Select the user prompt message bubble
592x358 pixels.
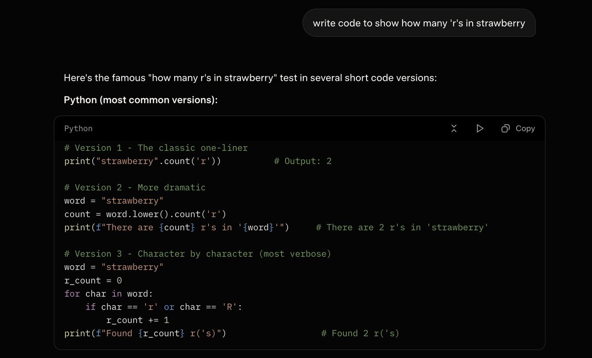point(419,23)
